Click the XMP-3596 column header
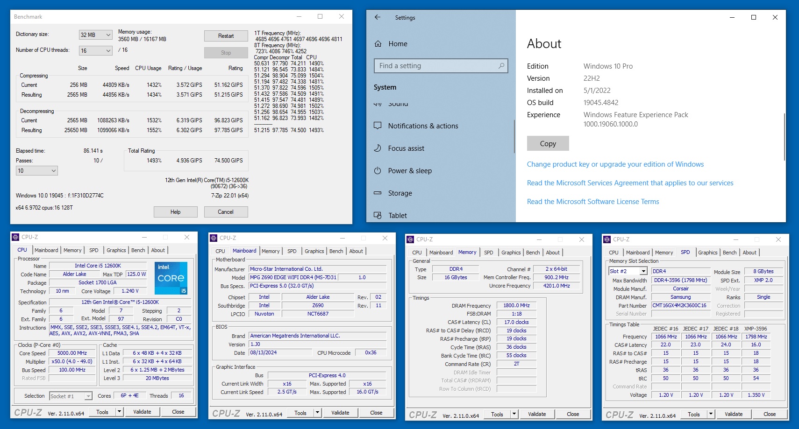 tap(756, 329)
